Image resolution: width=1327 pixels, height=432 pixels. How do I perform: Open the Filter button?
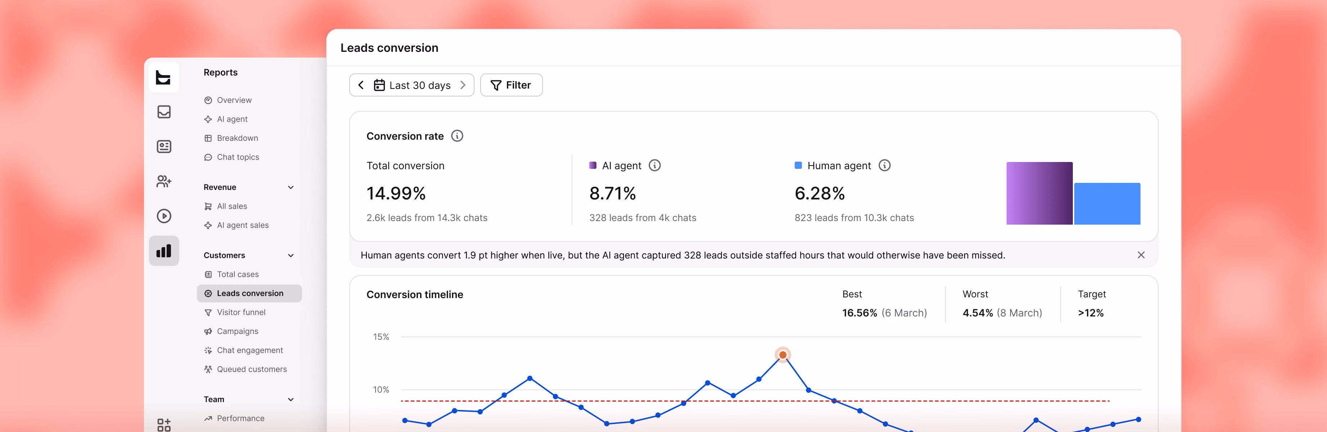pyautogui.click(x=511, y=85)
